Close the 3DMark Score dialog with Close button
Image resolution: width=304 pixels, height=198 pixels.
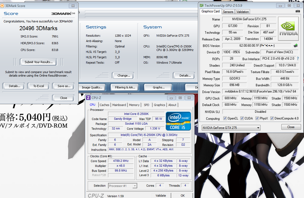pos(64,98)
